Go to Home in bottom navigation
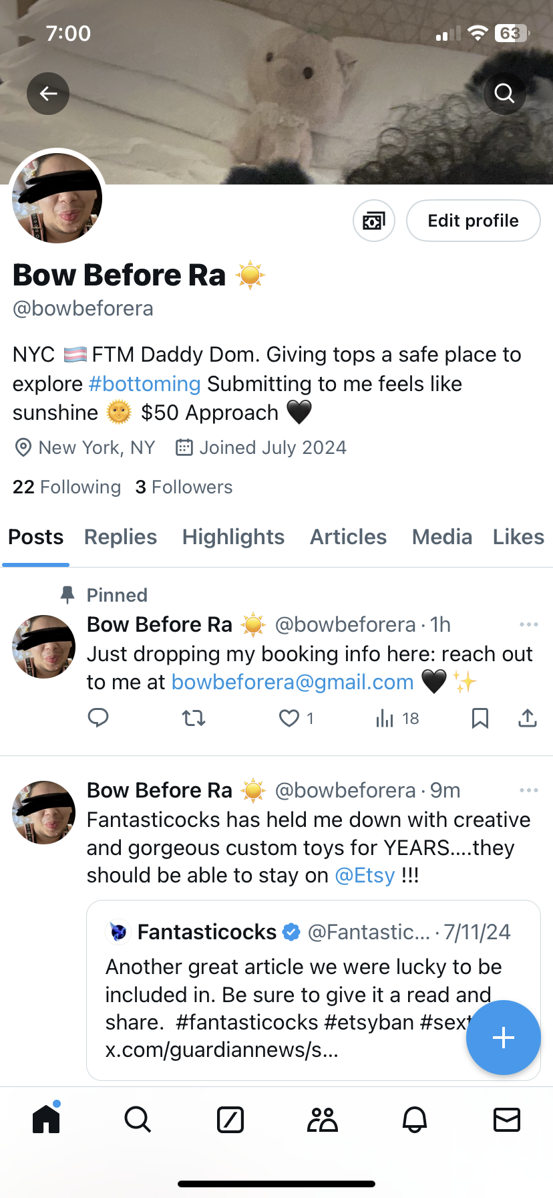Image resolution: width=553 pixels, height=1198 pixels. tap(46, 1118)
